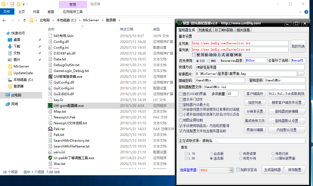Click the green LM icon in the configurator title bar
This screenshot has height=186, width=313.
(x=179, y=23)
